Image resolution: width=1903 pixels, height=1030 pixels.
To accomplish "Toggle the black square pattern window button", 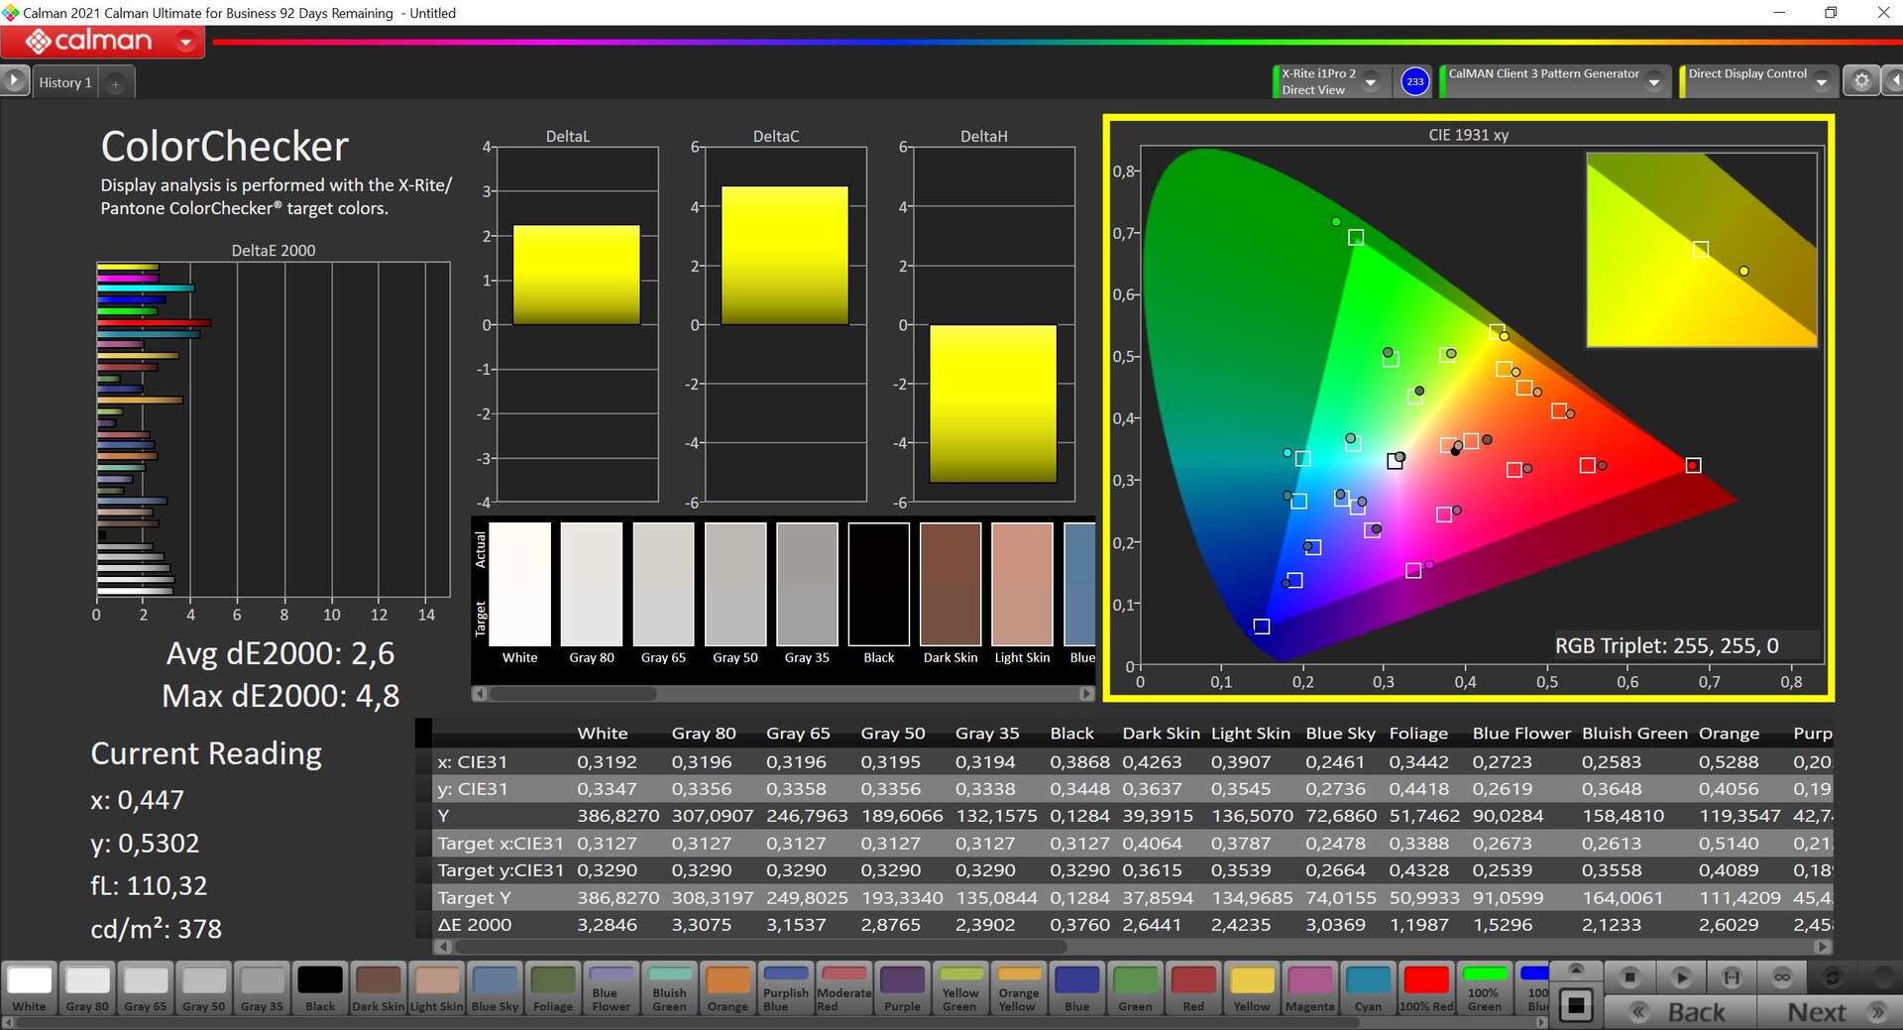I will click(1576, 1005).
